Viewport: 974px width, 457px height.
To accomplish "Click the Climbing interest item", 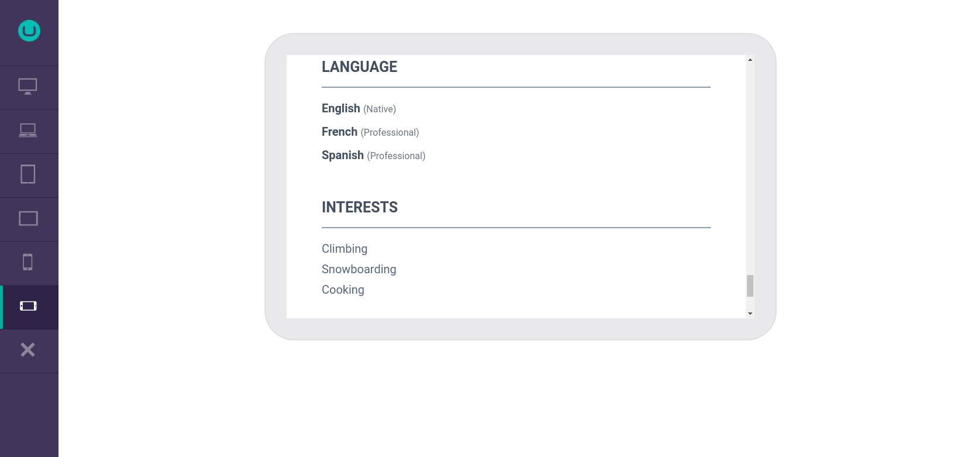I will click(x=345, y=249).
